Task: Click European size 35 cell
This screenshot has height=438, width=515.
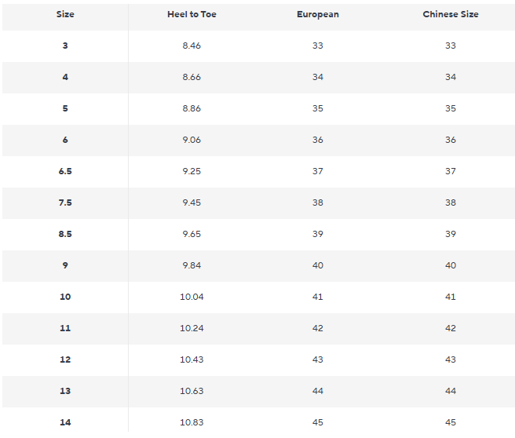Action: [318, 108]
